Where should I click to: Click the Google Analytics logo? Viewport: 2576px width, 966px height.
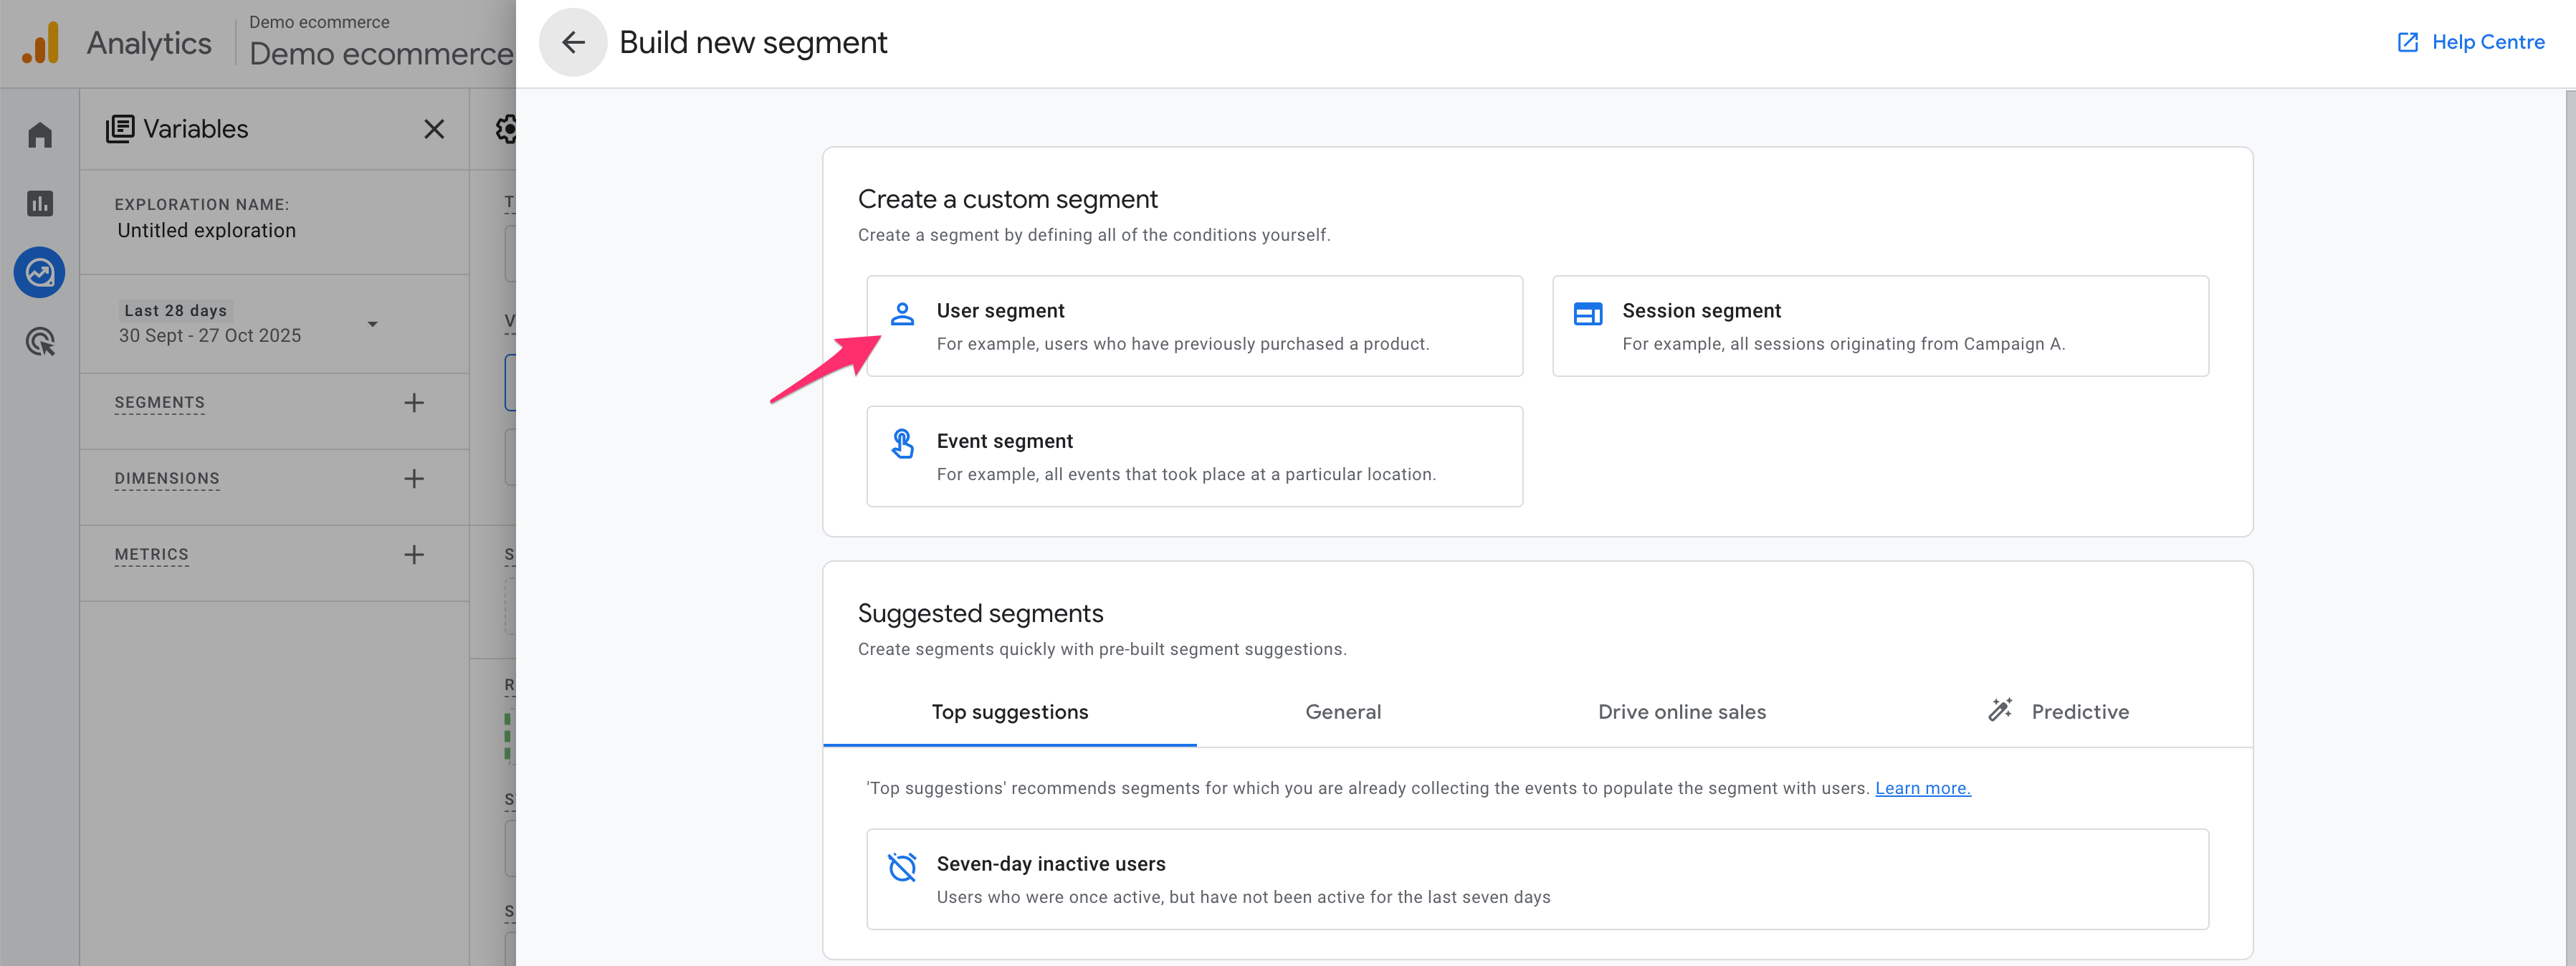(x=41, y=43)
